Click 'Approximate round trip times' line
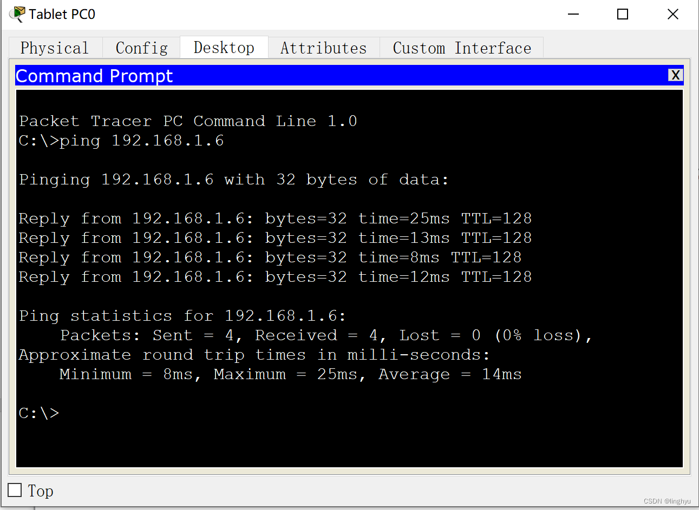The height and width of the screenshot is (510, 699). [254, 355]
